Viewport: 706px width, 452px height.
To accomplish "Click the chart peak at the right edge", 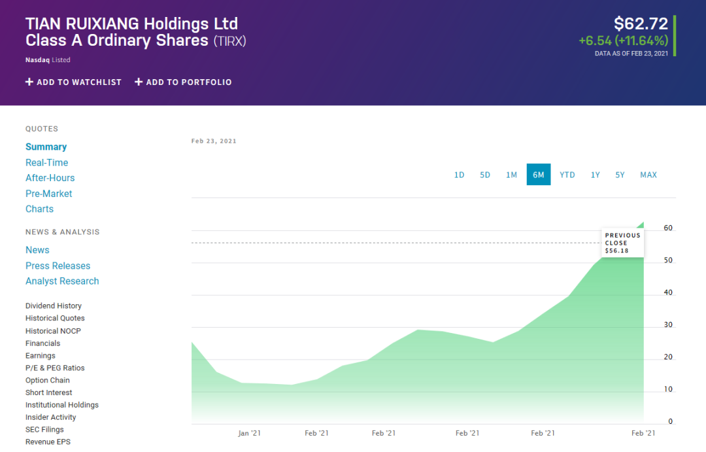I will 643,222.
